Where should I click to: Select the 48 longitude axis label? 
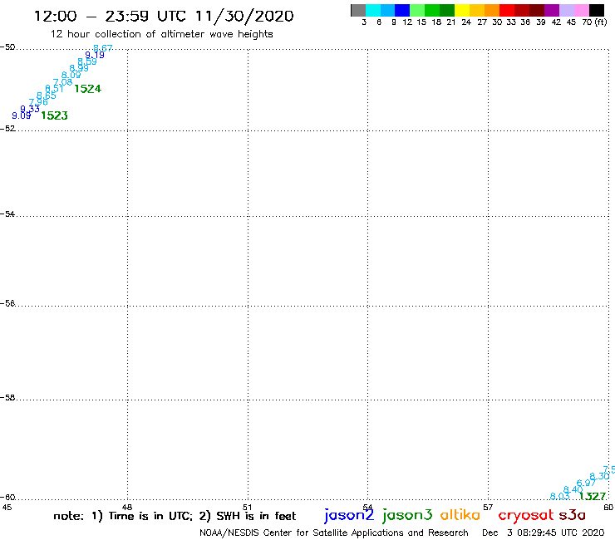[127, 508]
